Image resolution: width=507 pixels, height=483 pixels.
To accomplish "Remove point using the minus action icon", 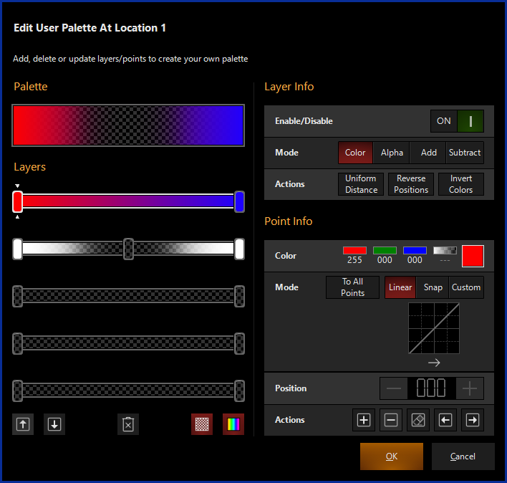I will 390,420.
